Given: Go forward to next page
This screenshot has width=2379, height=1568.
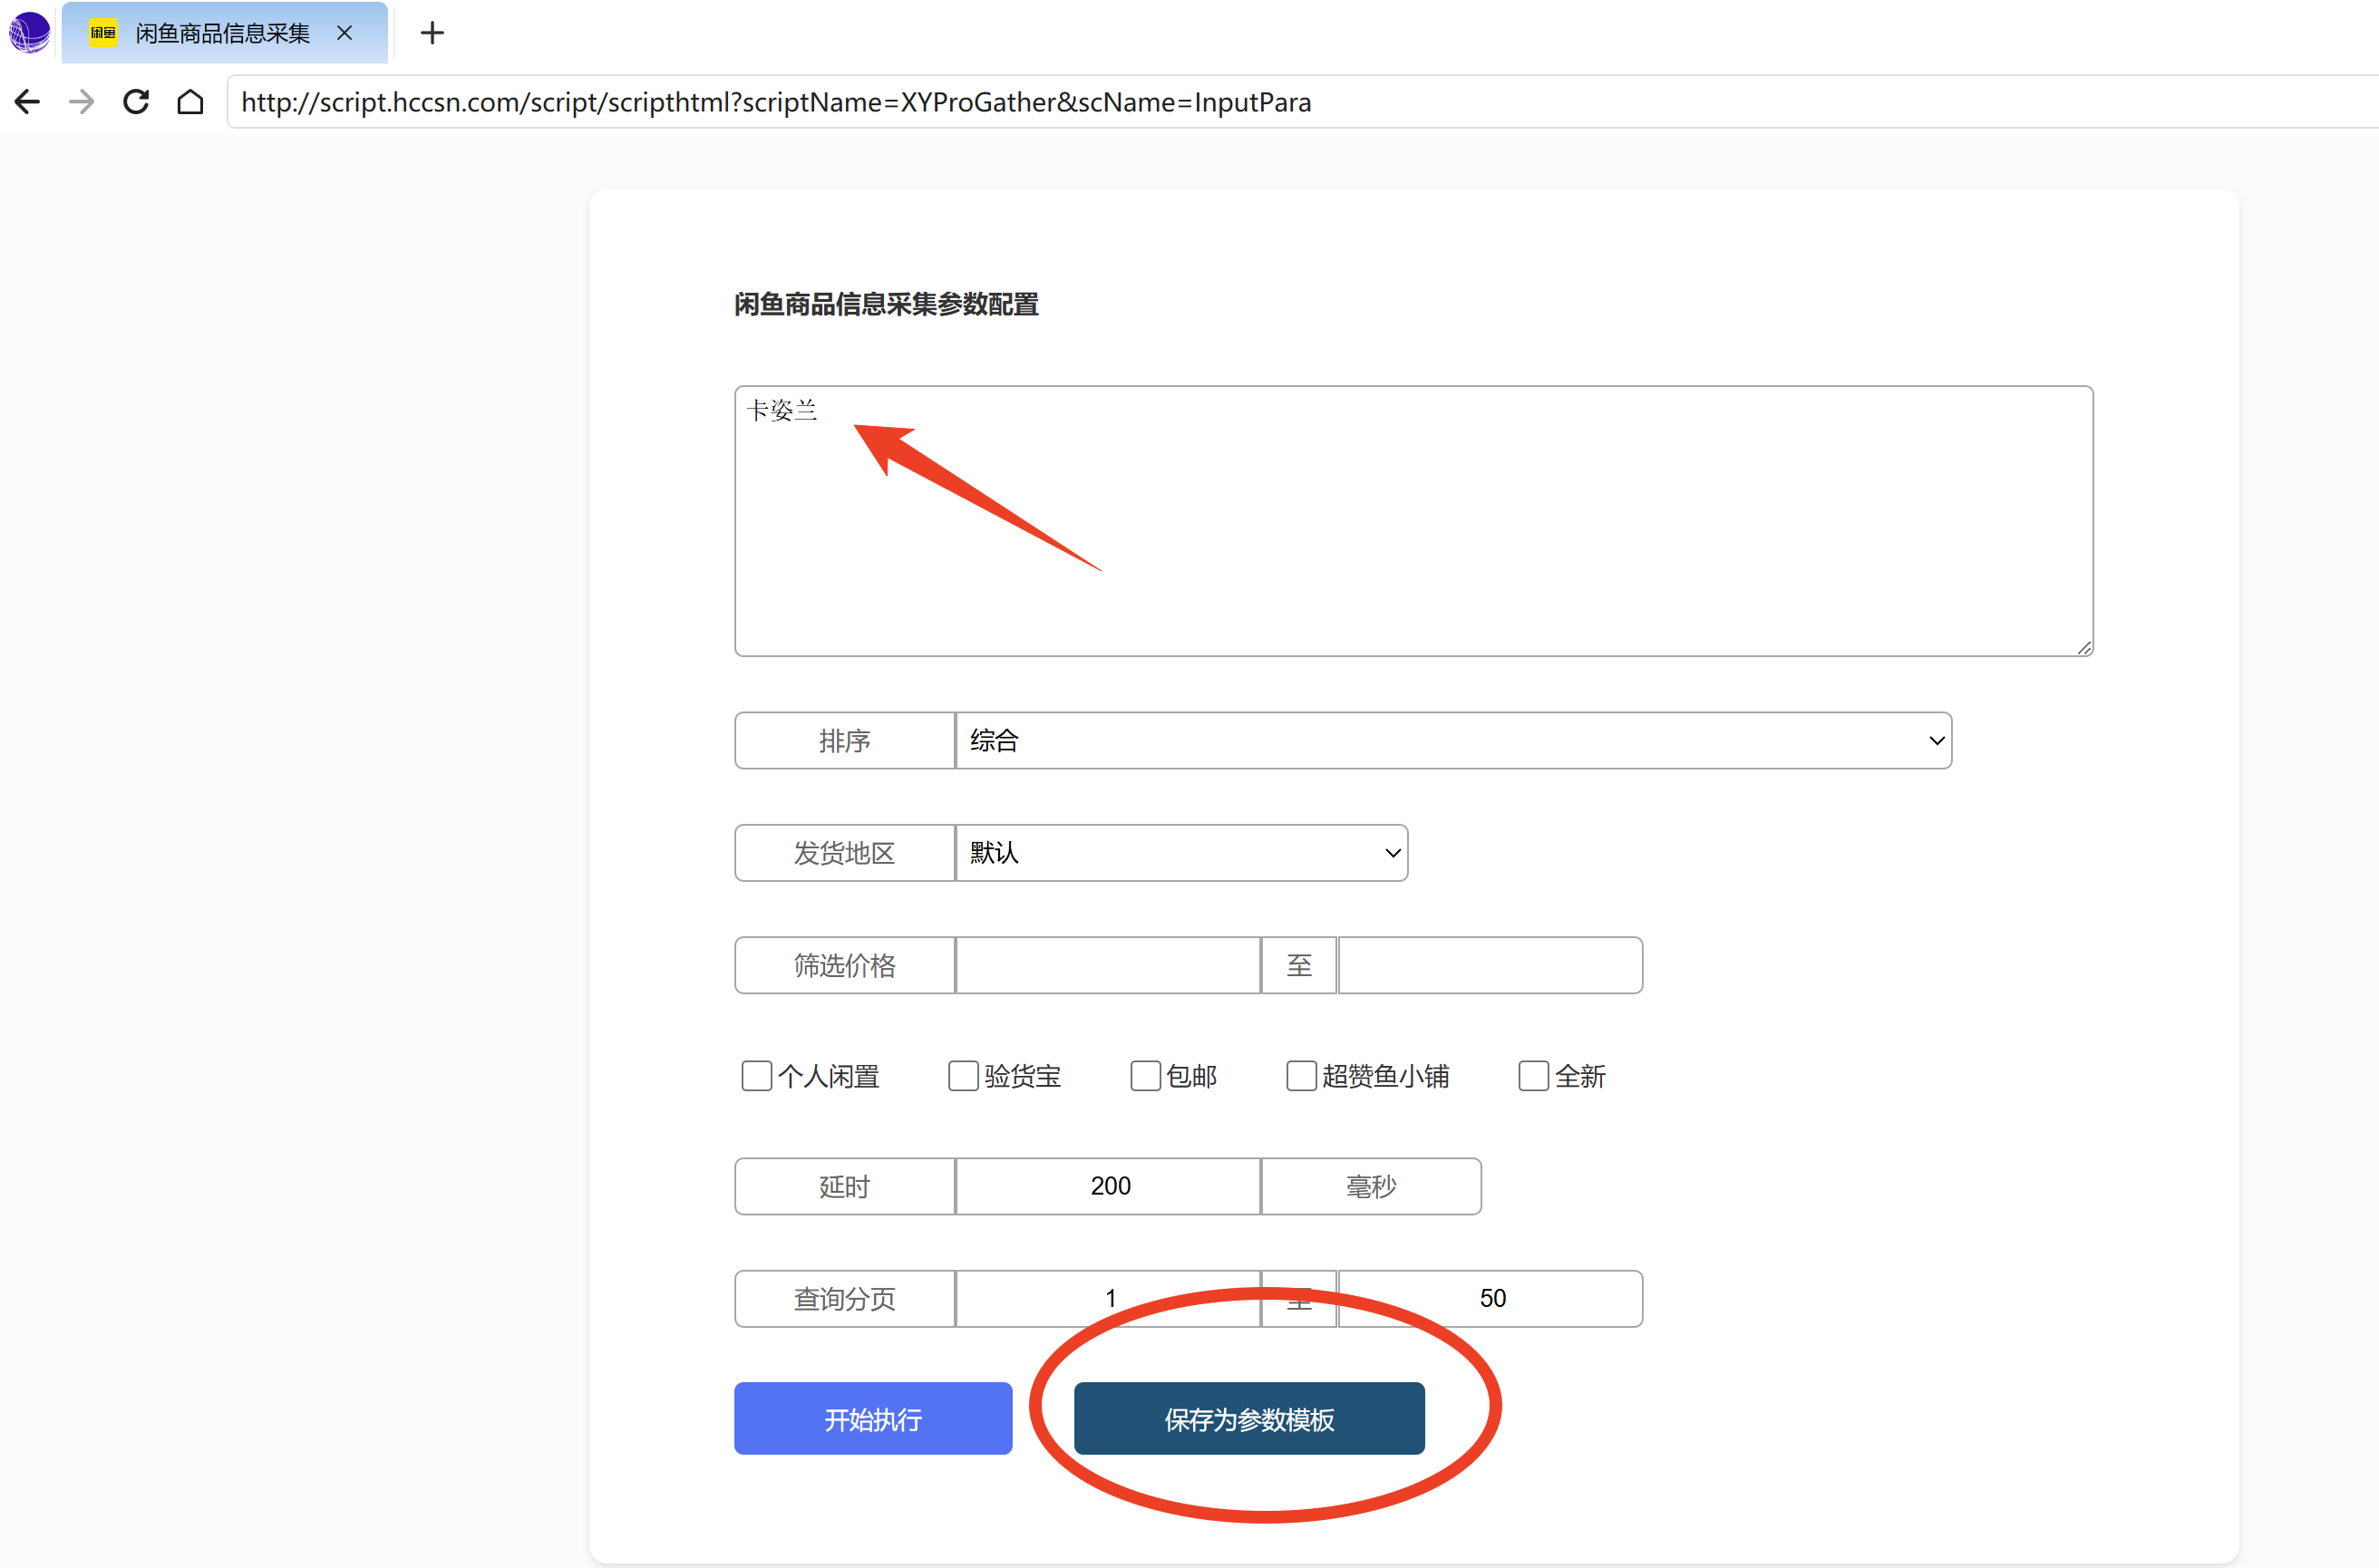Looking at the screenshot, I should (82, 102).
